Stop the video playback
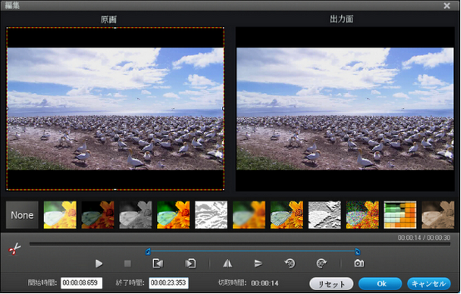 point(127,264)
